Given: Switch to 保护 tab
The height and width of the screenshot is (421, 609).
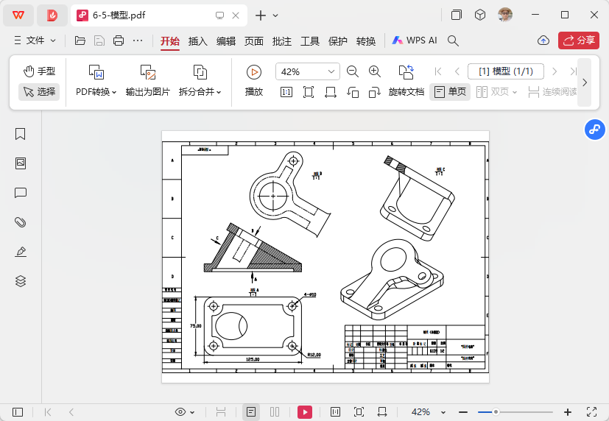Looking at the screenshot, I should tap(337, 40).
